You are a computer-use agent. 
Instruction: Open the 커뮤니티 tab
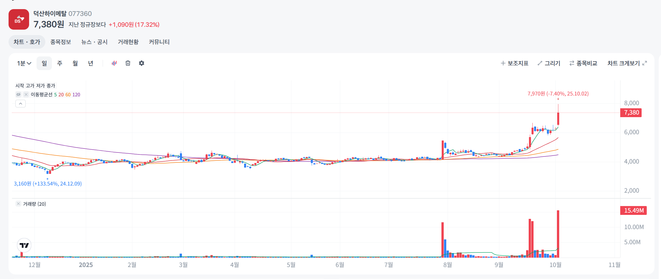point(159,42)
